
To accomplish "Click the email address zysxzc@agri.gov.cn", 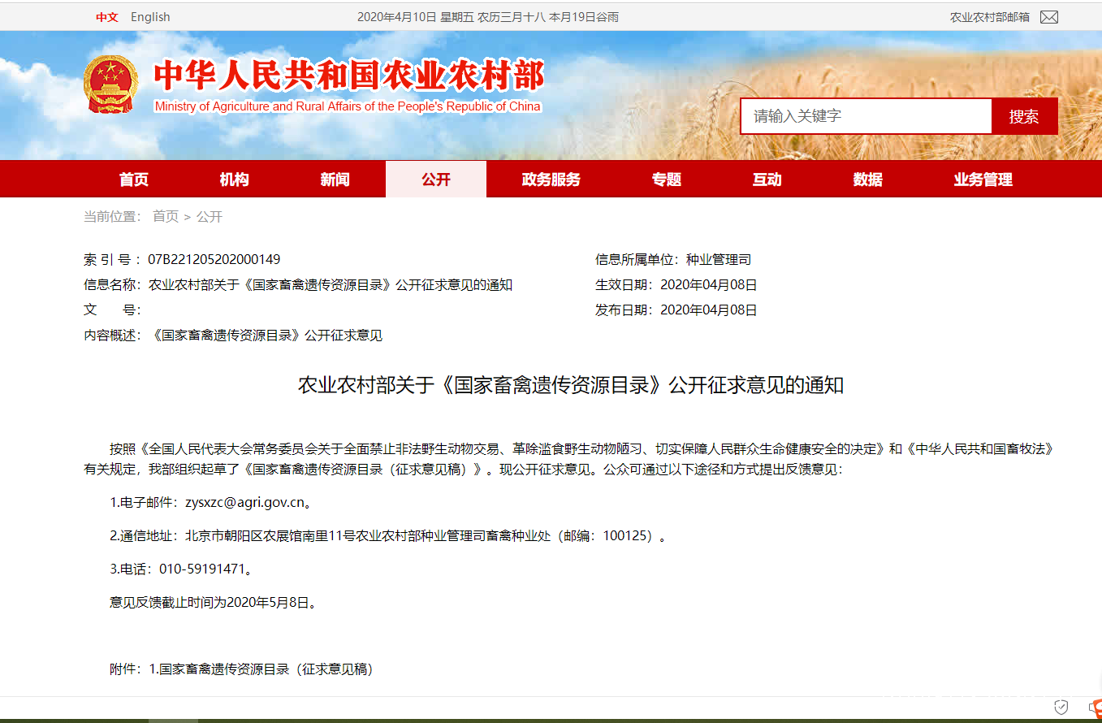I will coord(244,502).
